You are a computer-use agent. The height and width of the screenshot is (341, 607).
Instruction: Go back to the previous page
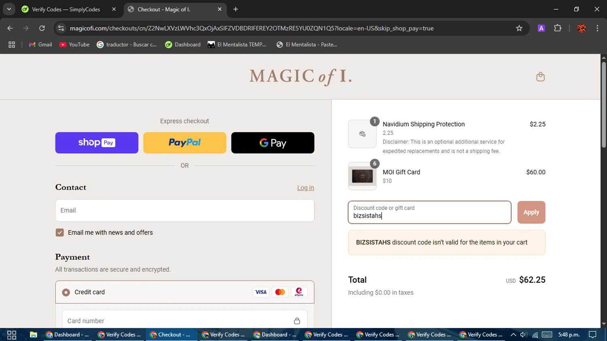tap(10, 28)
